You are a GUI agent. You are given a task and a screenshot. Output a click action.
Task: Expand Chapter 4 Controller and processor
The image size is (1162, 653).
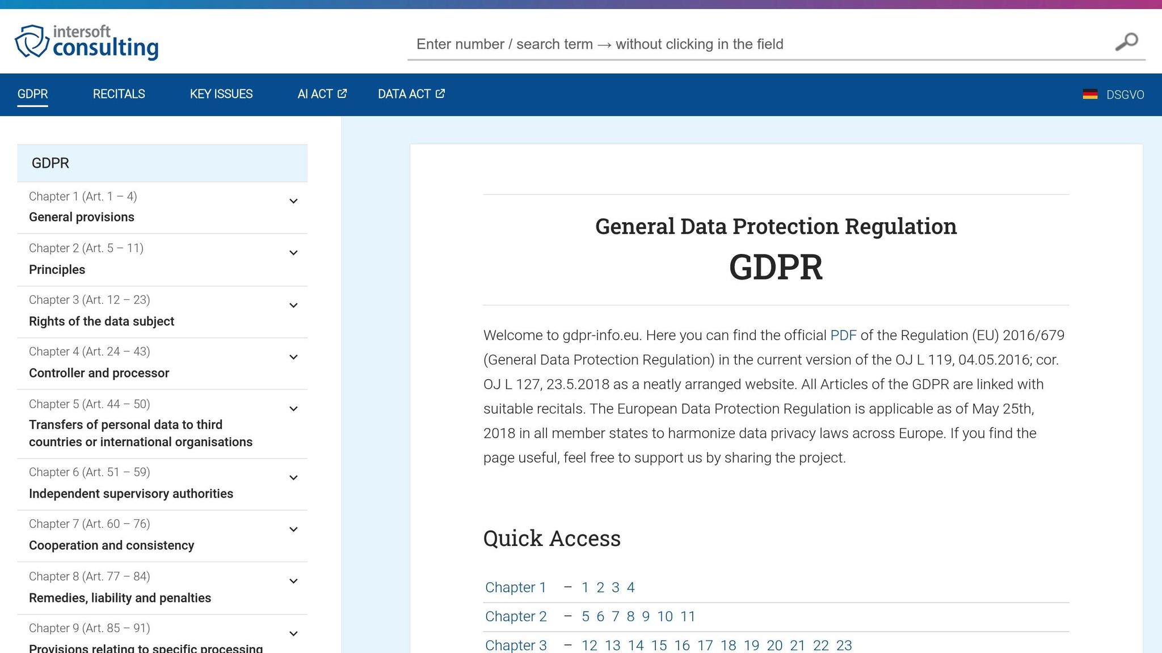point(293,357)
